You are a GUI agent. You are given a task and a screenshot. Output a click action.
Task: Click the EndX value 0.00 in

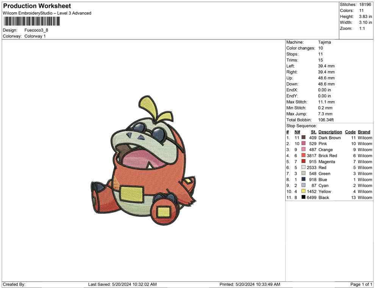(325, 90)
